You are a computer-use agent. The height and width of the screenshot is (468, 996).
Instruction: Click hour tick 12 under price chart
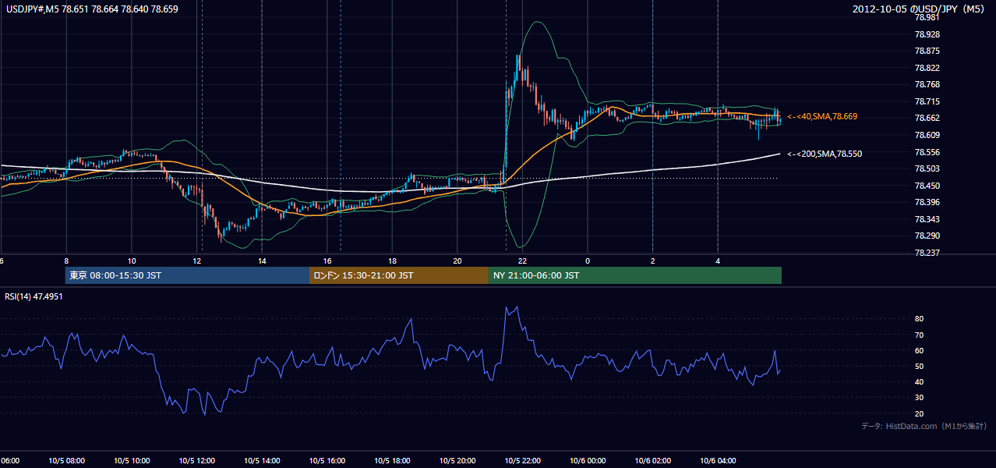point(196,261)
